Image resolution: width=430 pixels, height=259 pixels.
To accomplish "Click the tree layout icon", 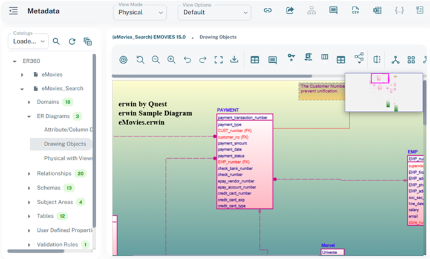I will (x=395, y=60).
